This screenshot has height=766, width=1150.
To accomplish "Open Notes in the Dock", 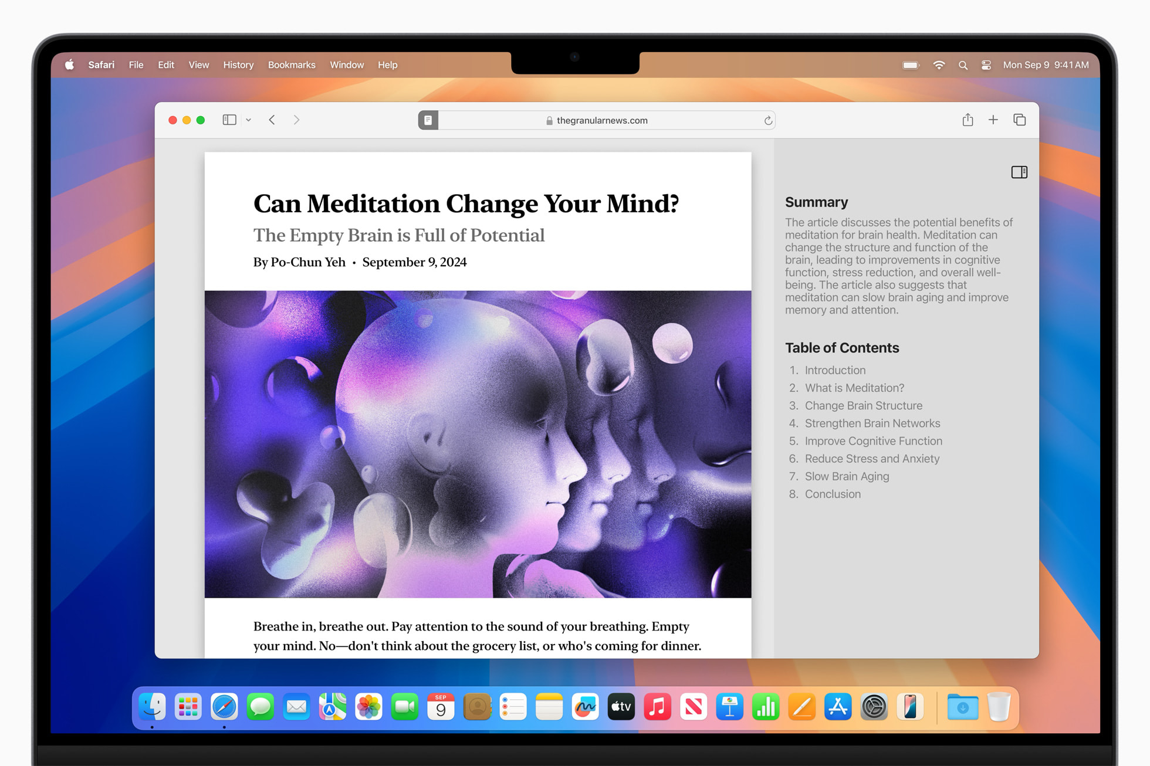I will pyautogui.click(x=549, y=707).
